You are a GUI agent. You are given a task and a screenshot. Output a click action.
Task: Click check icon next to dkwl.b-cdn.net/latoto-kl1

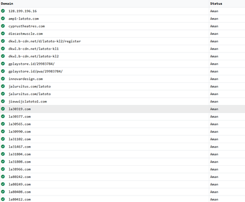(x=3, y=49)
